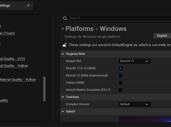Open the Default RHI dropdown
171x127 pixels.
[x=134, y=61]
